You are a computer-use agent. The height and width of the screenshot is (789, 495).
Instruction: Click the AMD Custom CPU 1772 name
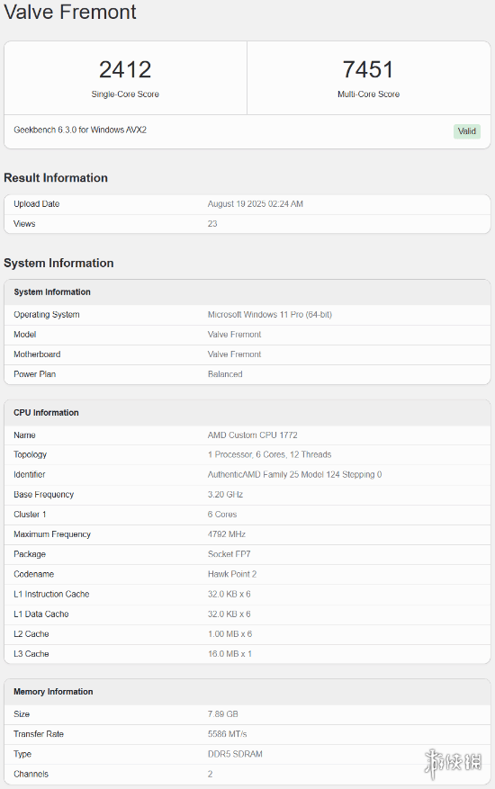pyautogui.click(x=252, y=435)
